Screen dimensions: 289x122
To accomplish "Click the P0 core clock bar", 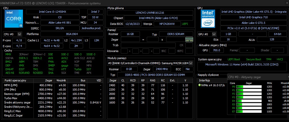I will tap(249, 87).
